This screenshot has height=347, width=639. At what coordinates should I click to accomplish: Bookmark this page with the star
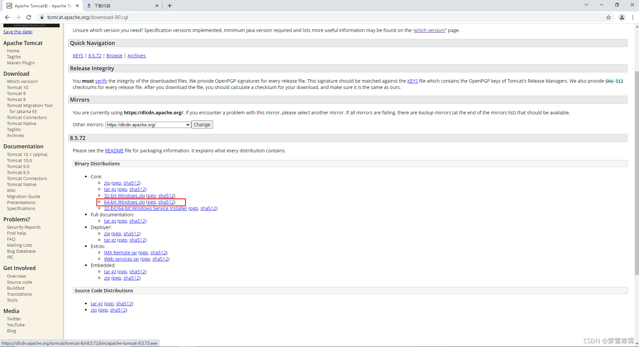tap(609, 17)
